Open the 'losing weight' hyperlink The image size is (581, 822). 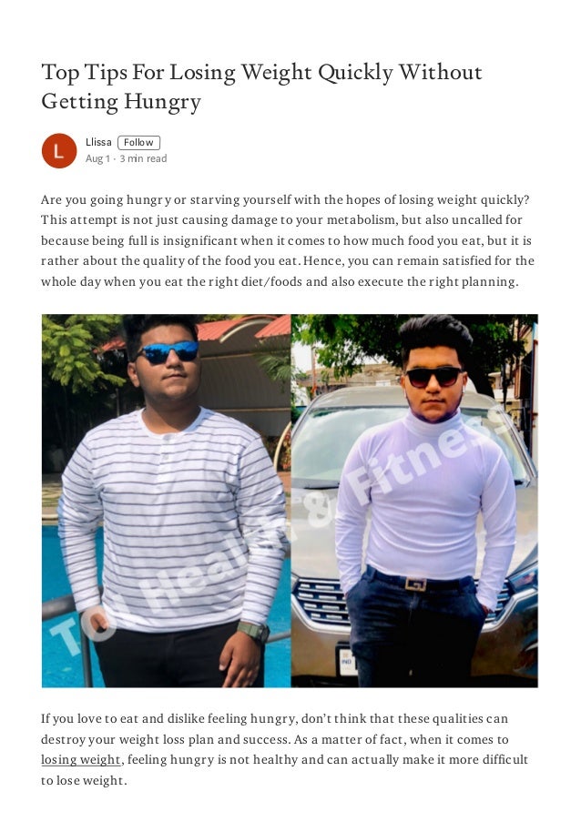tap(81, 759)
